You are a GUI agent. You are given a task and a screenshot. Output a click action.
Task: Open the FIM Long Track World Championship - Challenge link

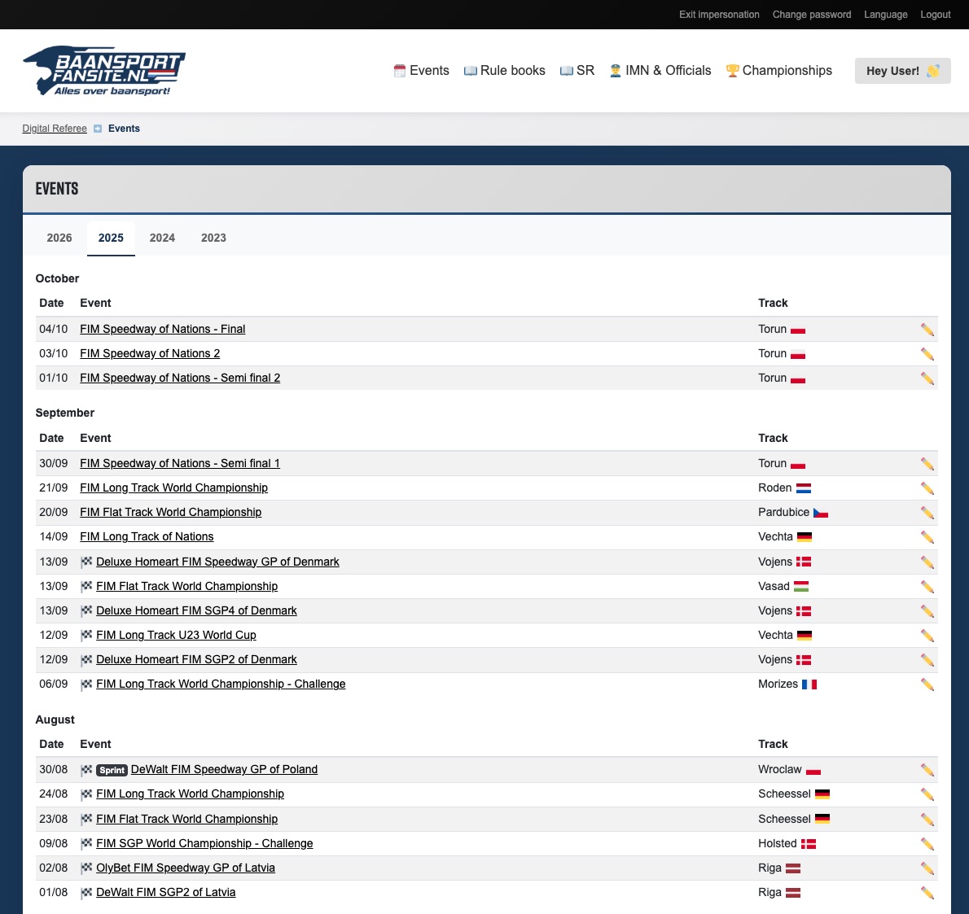tap(221, 684)
